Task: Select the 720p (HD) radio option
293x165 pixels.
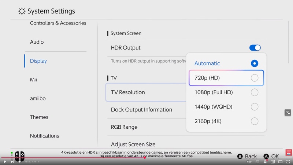Action: coord(226,78)
